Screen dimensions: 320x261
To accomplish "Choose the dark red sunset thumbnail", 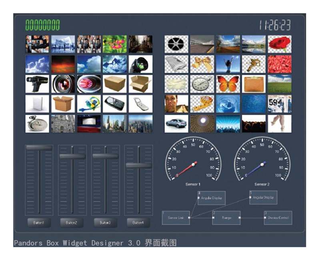I will click(63, 64).
